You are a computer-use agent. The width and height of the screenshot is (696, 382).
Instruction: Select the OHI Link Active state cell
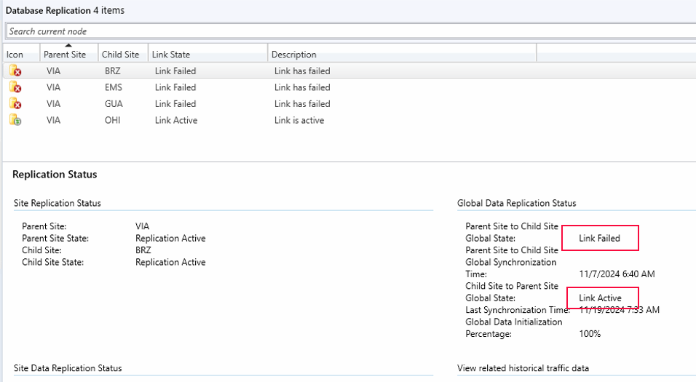pos(176,120)
